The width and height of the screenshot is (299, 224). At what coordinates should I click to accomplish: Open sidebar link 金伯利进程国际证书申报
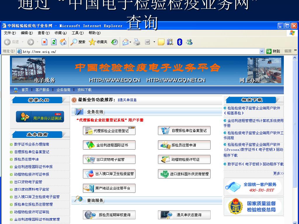coord(33,167)
